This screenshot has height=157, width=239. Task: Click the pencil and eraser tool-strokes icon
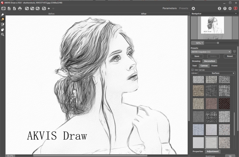[44, 9]
